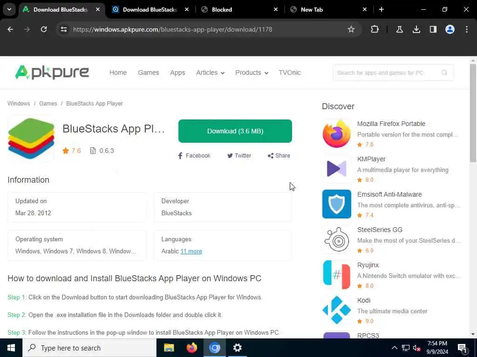Click the KMPlayer icon
Screen dimensions: 477x357
pos(336,168)
